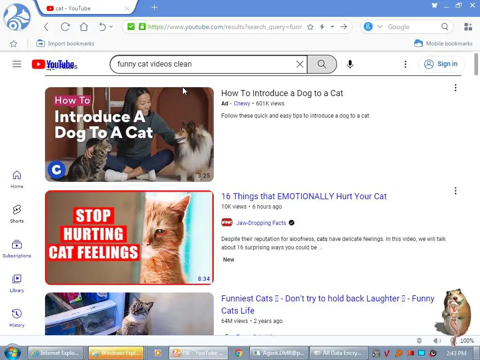Click the go arrow in the address bar
480x360 pixels.
point(344,27)
